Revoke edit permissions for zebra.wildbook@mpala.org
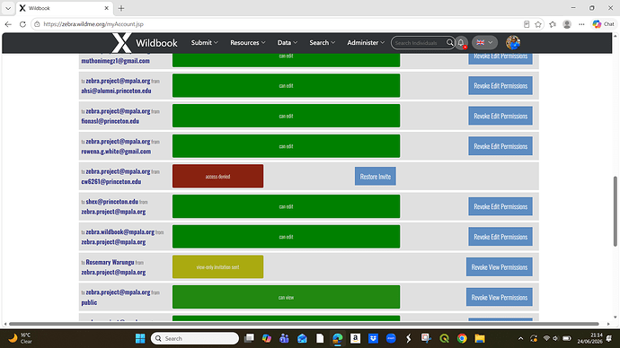The image size is (620, 348). pyautogui.click(x=500, y=237)
